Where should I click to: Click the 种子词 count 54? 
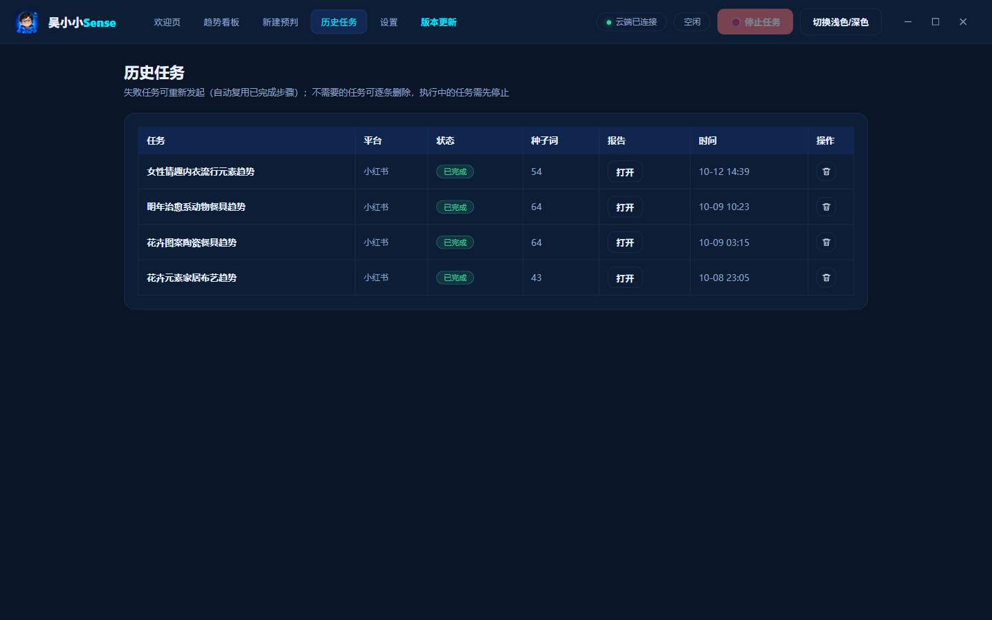(537, 172)
